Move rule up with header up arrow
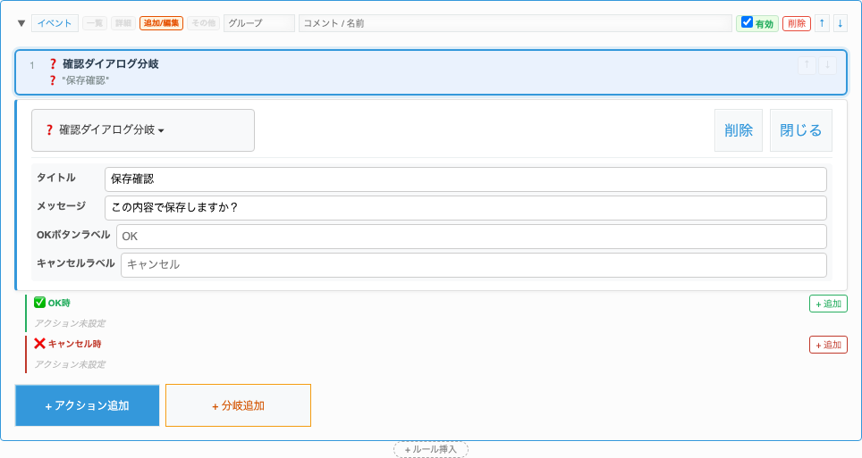 (x=822, y=23)
